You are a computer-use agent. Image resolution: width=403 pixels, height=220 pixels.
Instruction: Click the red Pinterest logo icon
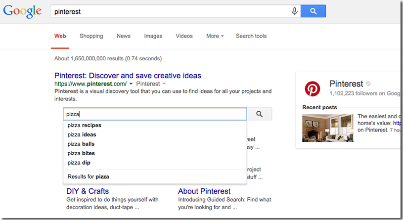[x=312, y=89]
